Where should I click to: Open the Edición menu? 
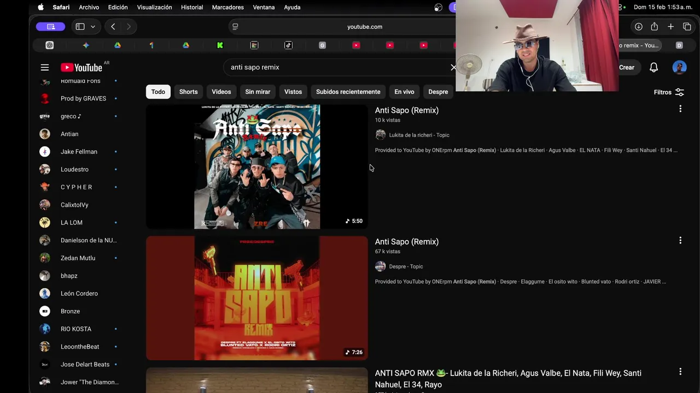[x=118, y=7]
